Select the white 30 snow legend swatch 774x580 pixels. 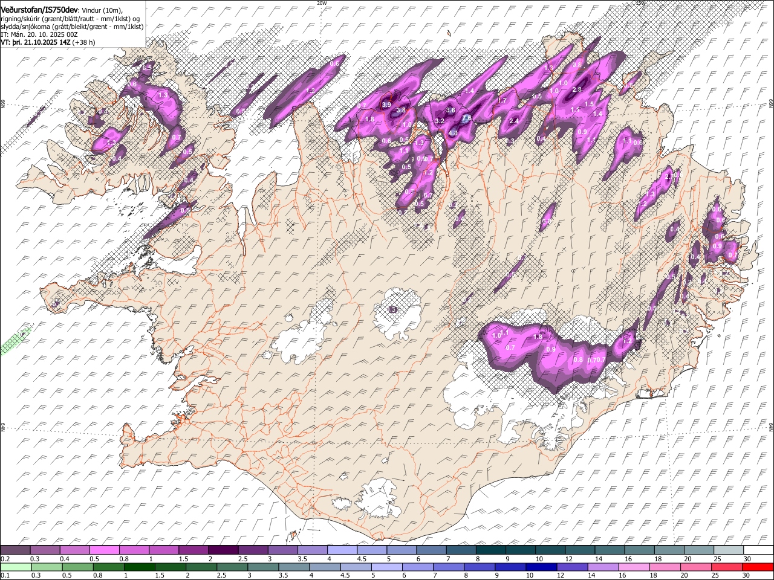[757, 550]
